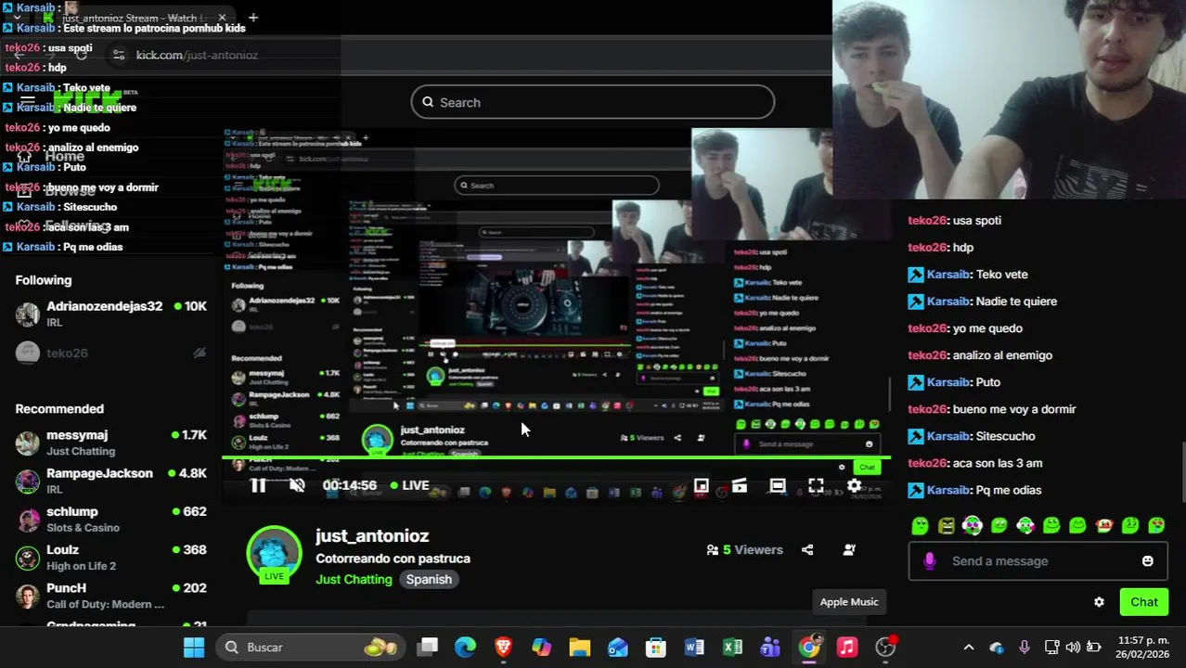Pick the red crying-laughing emote
This screenshot has height=668, width=1186.
tap(1104, 526)
